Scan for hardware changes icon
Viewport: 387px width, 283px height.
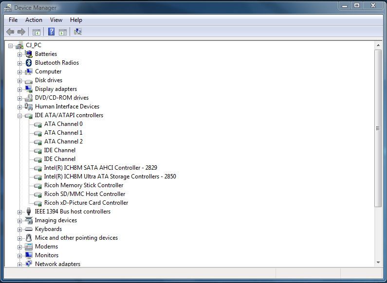click(x=78, y=32)
